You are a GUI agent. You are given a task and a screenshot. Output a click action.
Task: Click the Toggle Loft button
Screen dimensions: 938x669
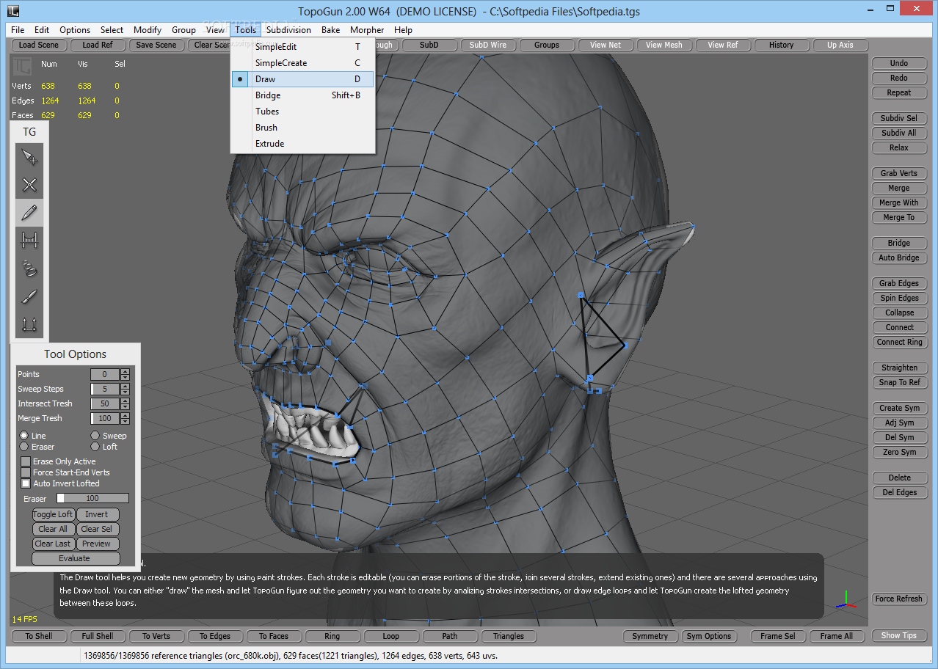coord(54,514)
